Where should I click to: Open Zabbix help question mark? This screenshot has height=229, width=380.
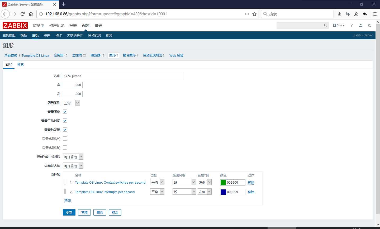tap(351, 25)
